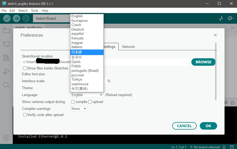This screenshot has height=149, width=237.
Task: Choose Deutsch in the language list
Action: [87, 30]
